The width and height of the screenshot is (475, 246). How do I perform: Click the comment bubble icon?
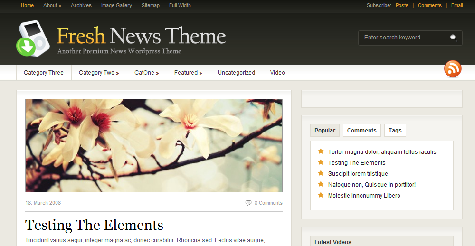click(x=248, y=203)
